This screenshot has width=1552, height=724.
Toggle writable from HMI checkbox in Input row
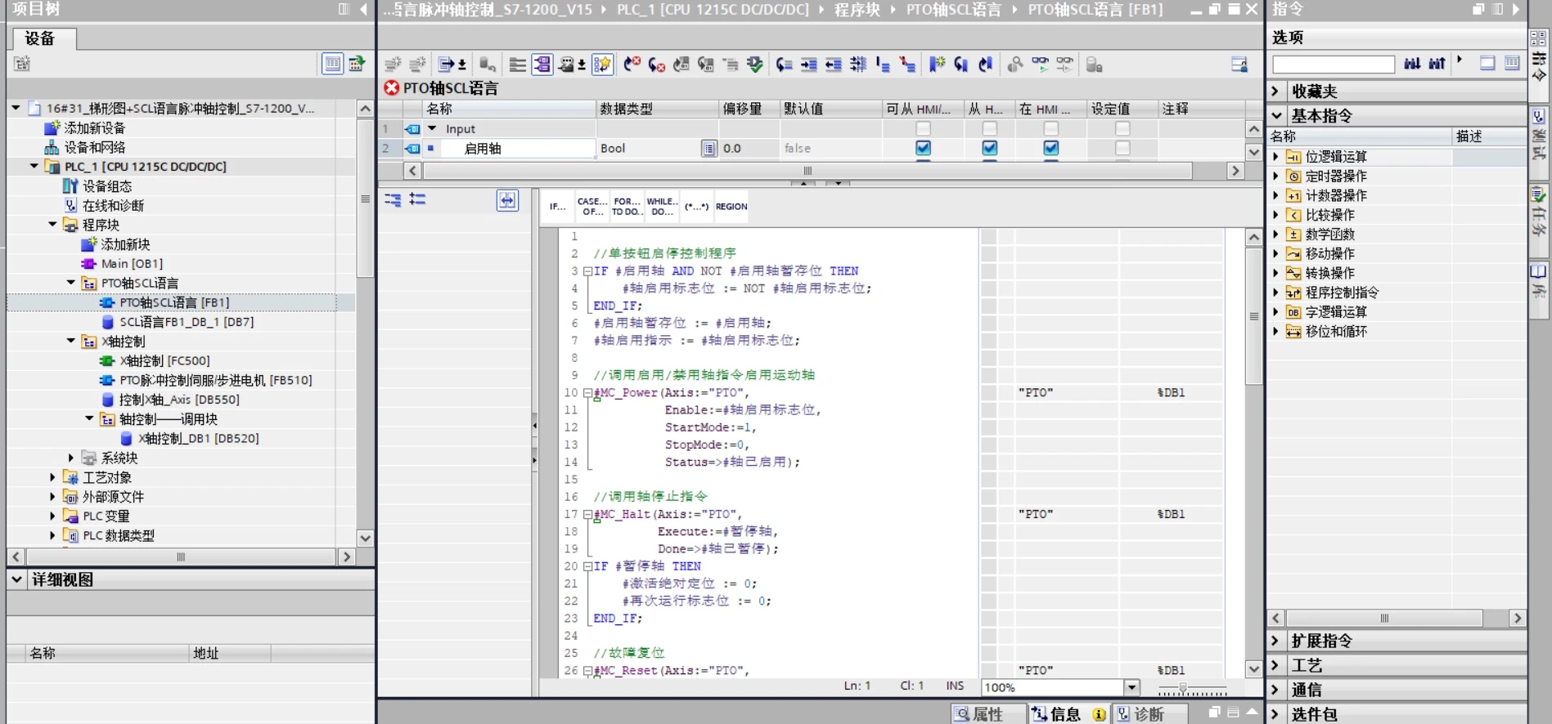(x=989, y=128)
